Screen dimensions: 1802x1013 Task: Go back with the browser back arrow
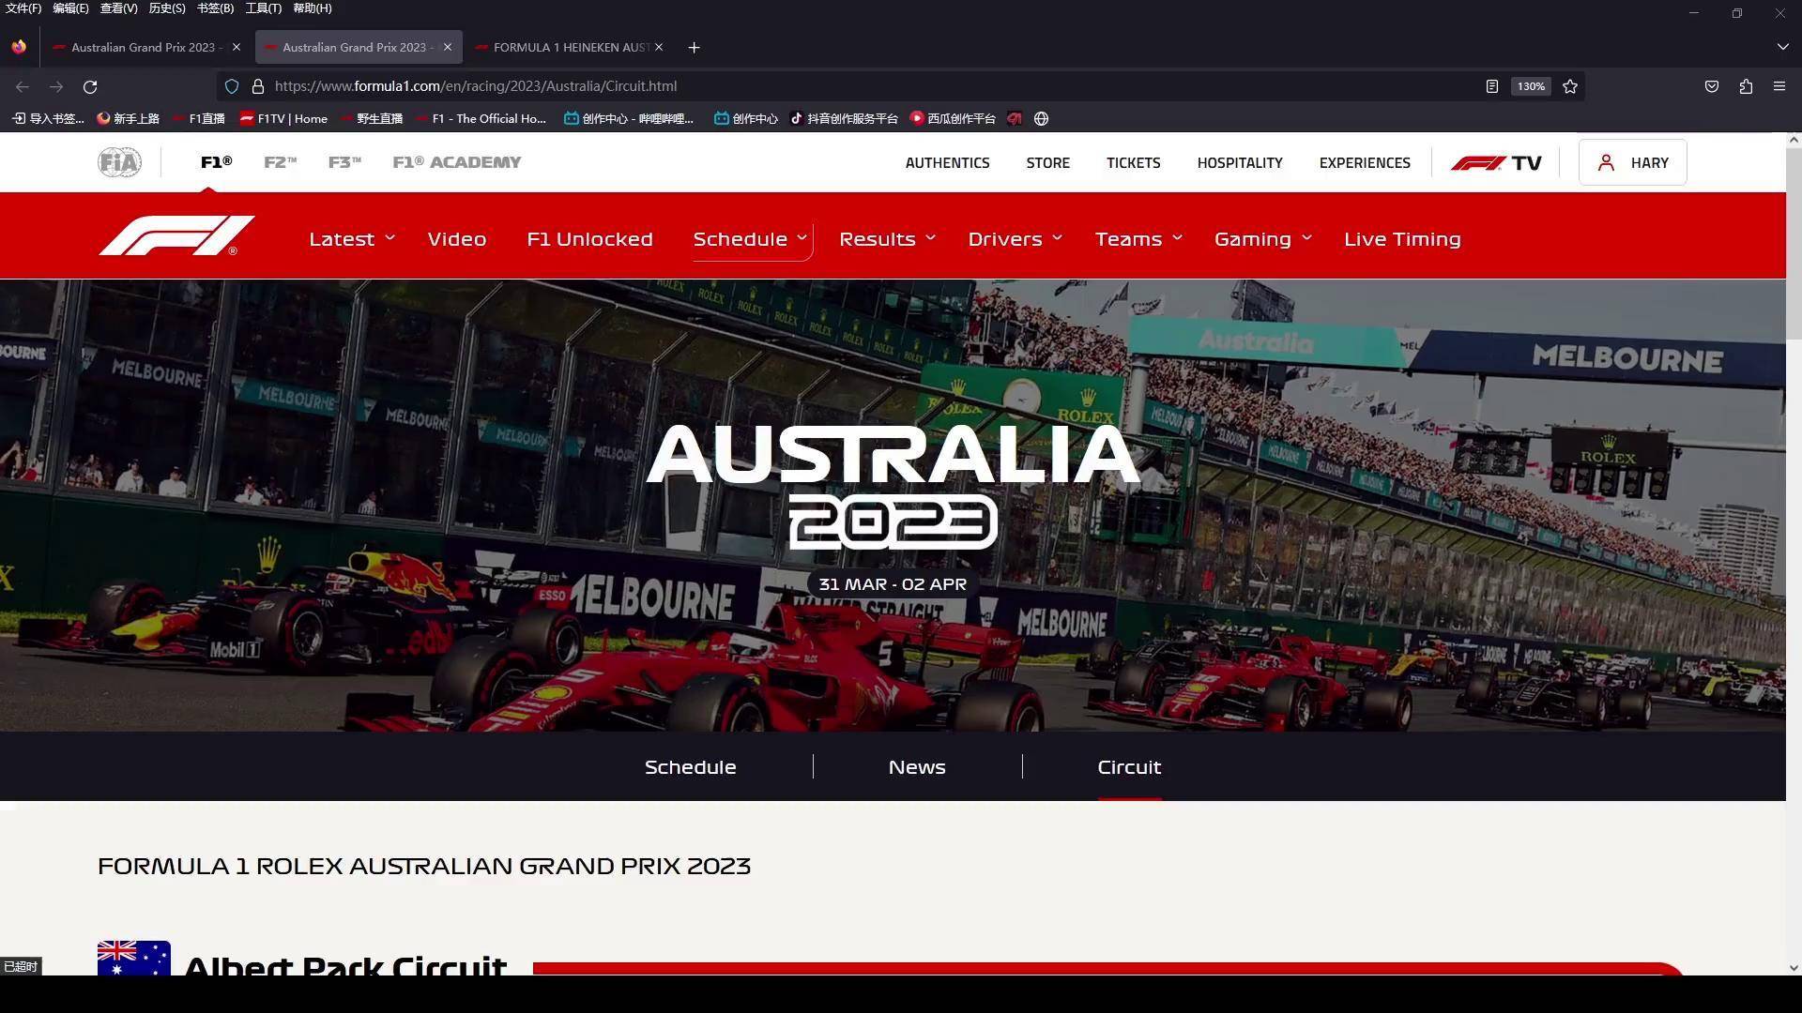(x=23, y=86)
